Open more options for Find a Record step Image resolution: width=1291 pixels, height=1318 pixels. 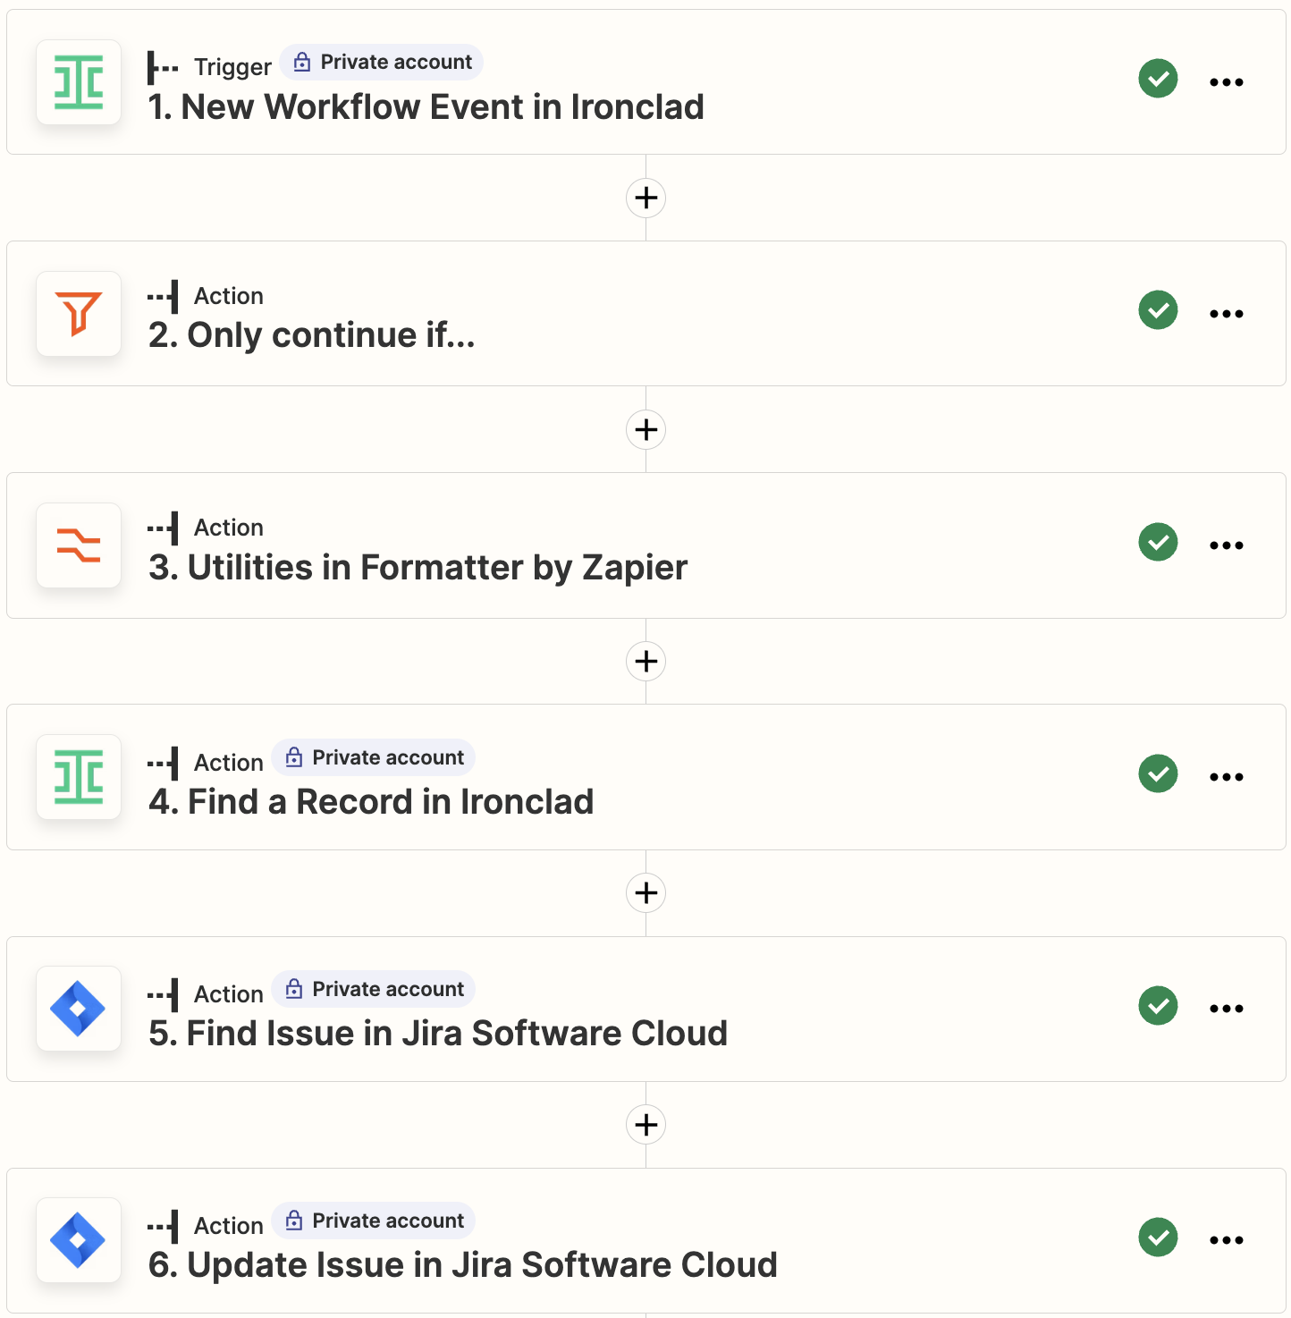coord(1227,777)
